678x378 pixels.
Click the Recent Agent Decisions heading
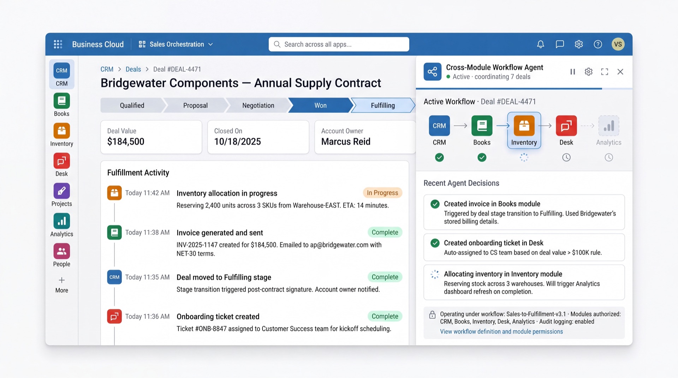461,183
